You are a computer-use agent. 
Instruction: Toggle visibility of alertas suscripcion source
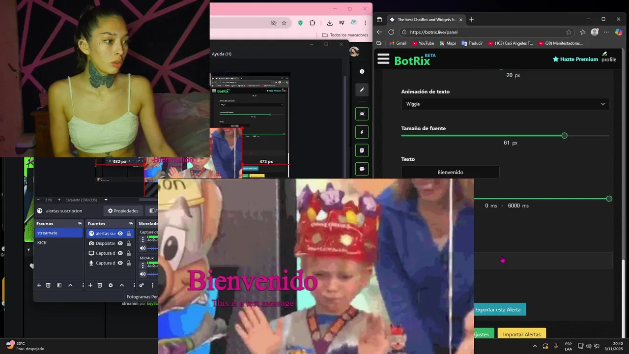coord(120,234)
